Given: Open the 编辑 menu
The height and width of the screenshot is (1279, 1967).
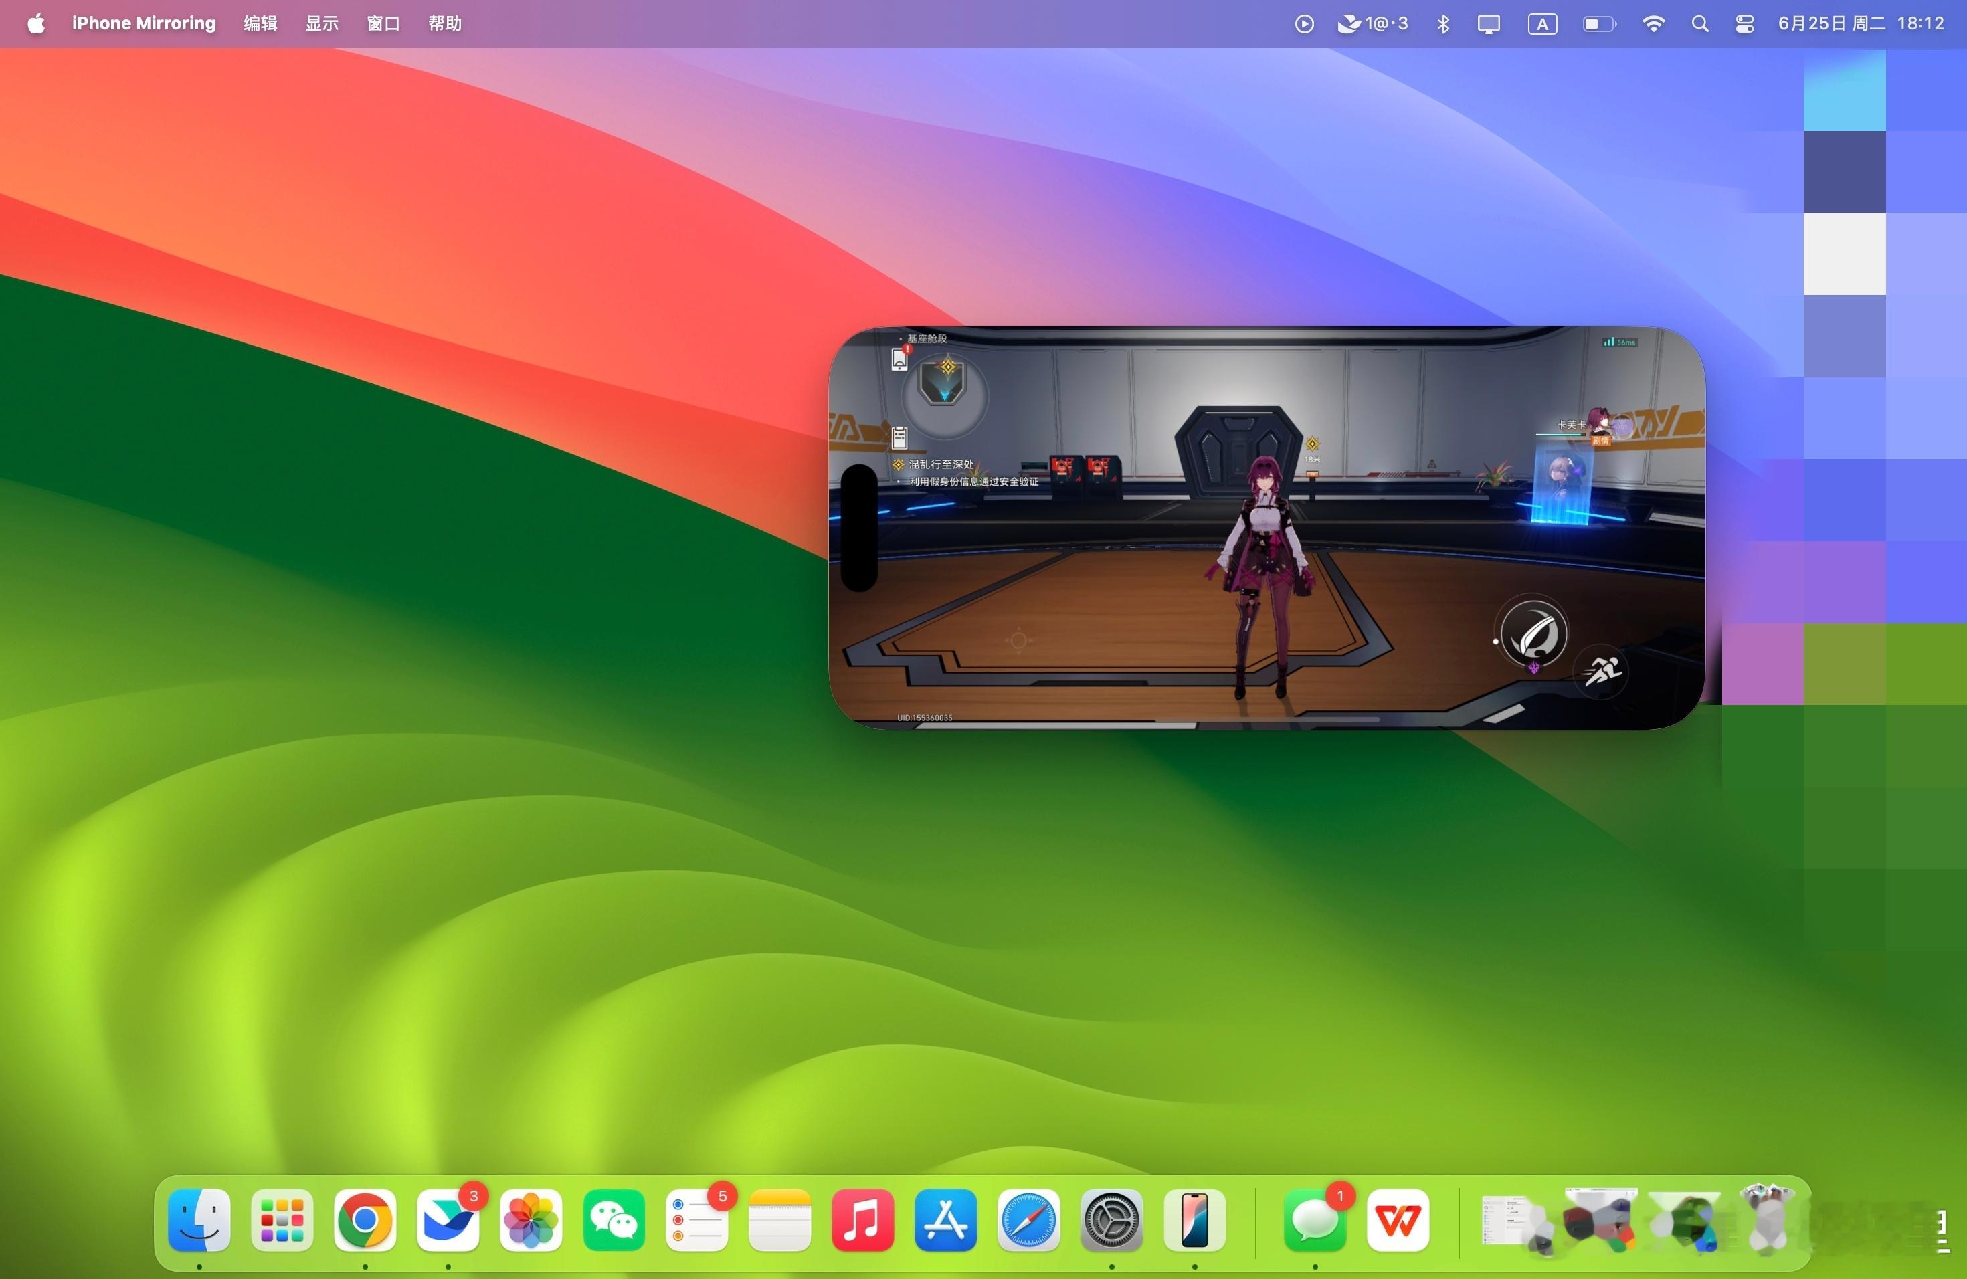Looking at the screenshot, I should click(x=260, y=23).
